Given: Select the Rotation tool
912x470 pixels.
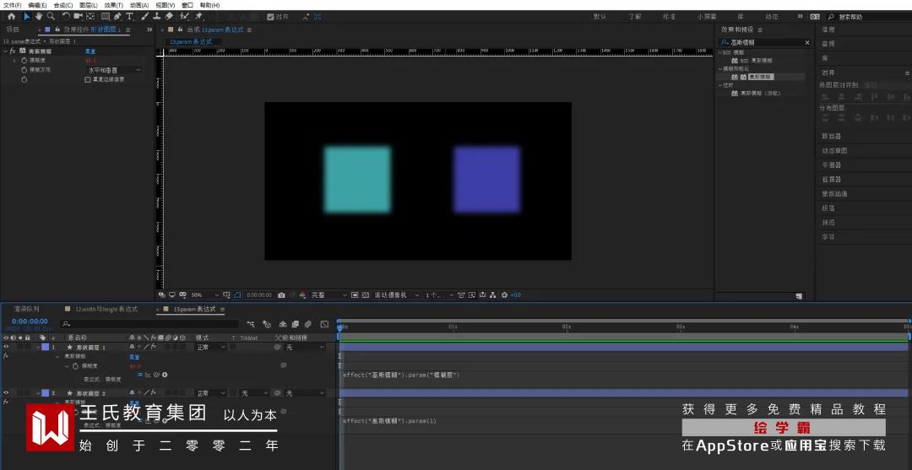Looking at the screenshot, I should [x=66, y=16].
